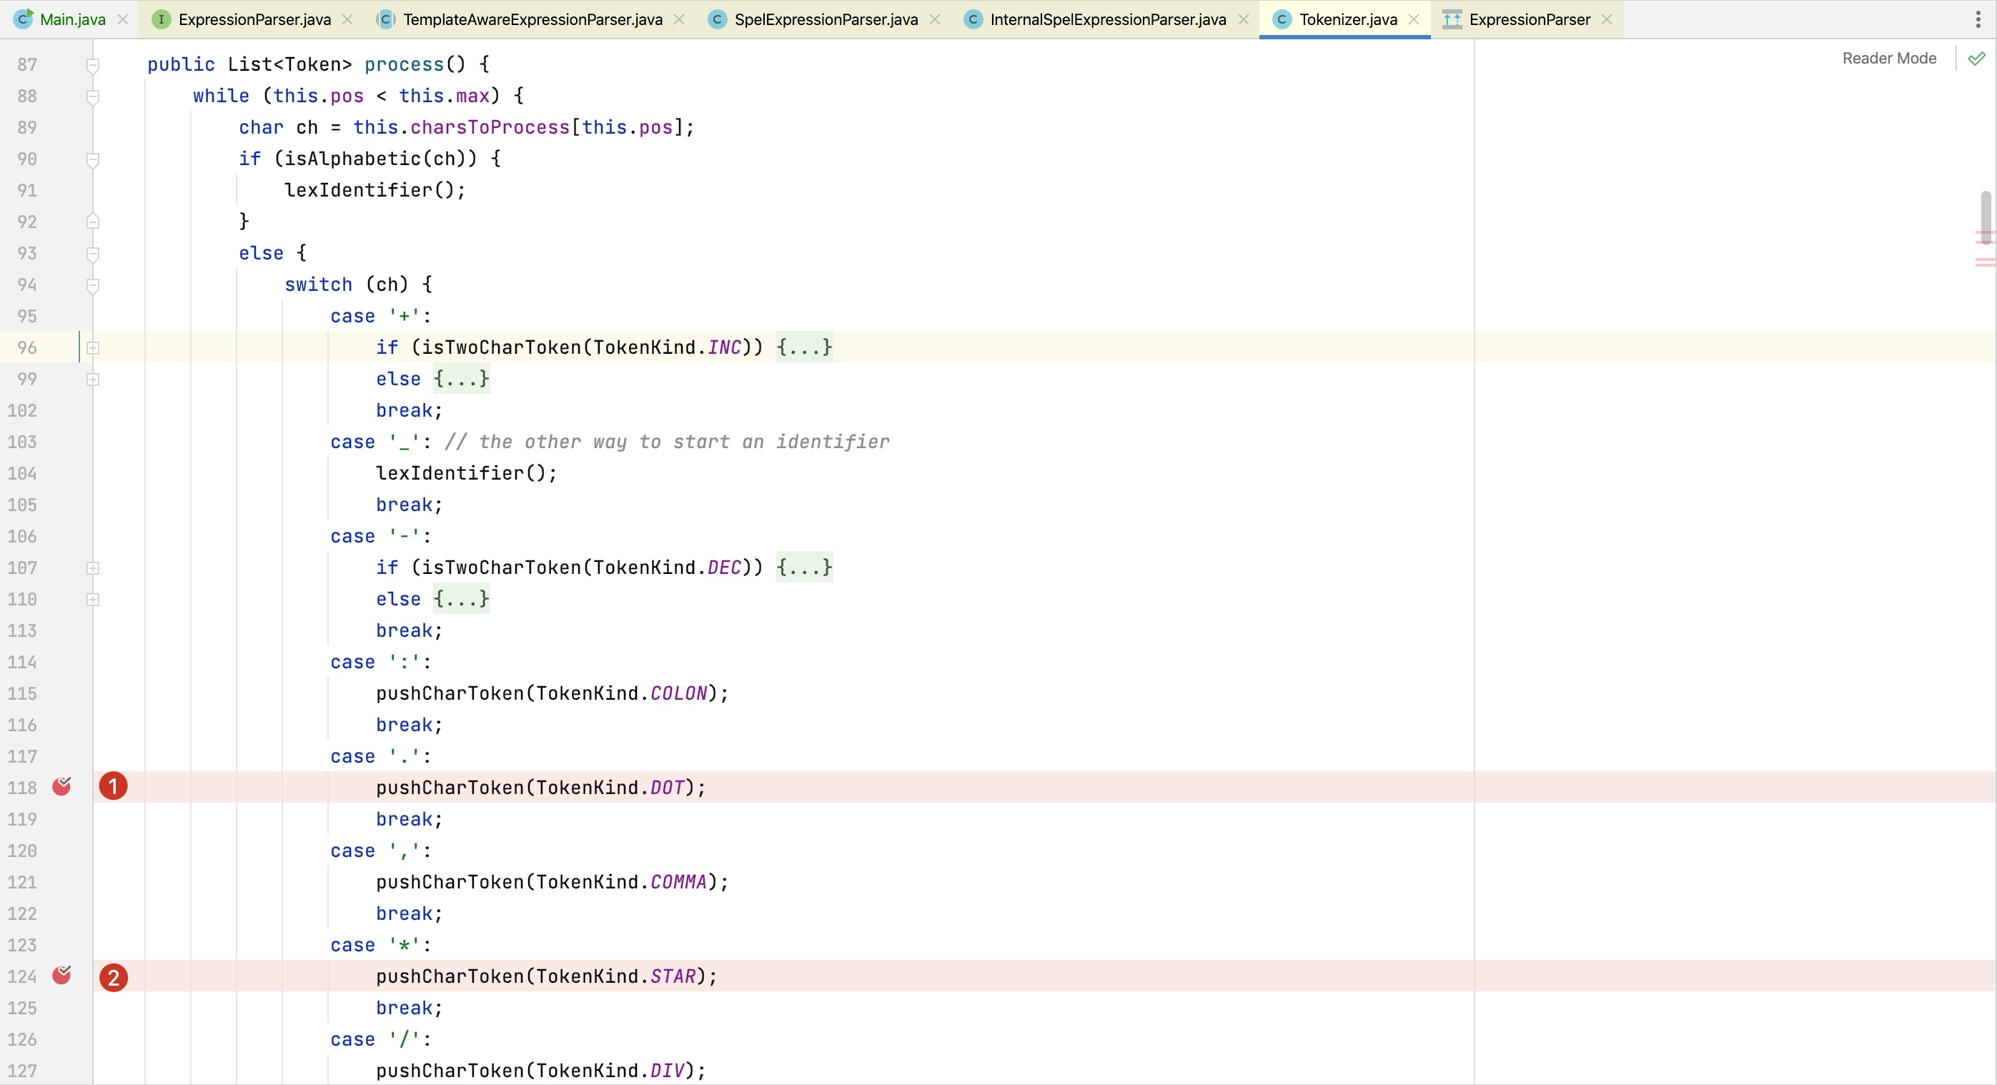Click the InternalSpelExpressionParser.java class icon
Screen dimensions: 1997x1085
pos(973,19)
